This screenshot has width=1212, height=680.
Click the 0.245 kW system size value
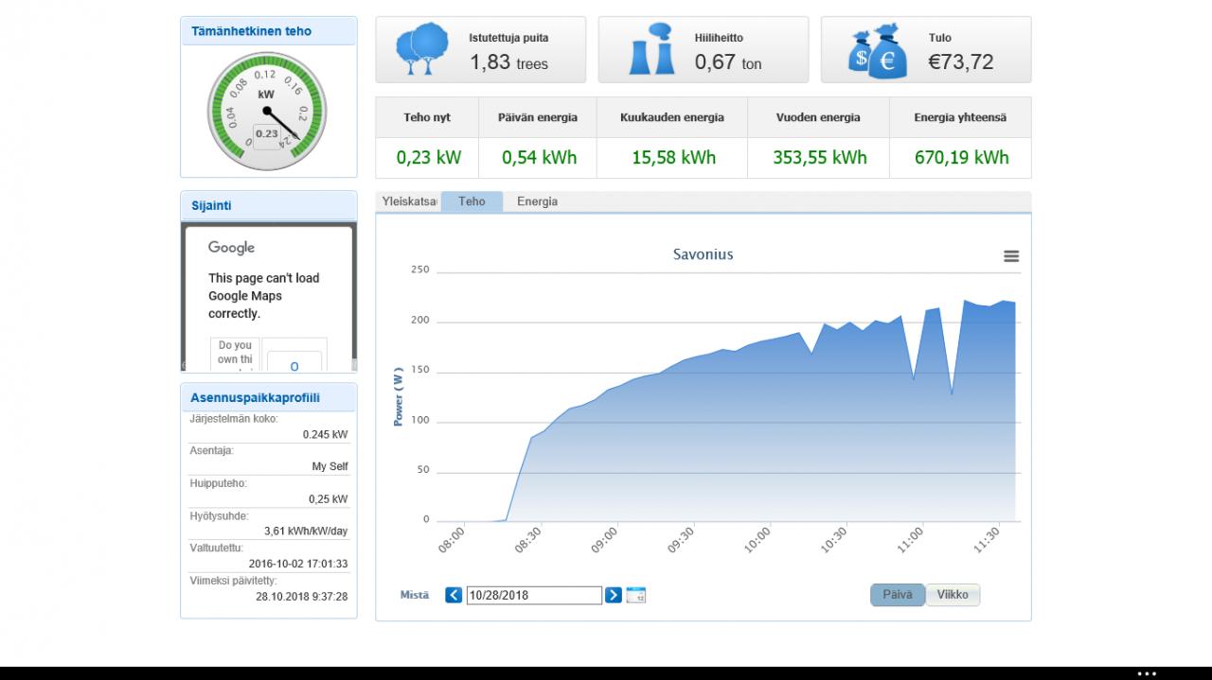point(325,435)
